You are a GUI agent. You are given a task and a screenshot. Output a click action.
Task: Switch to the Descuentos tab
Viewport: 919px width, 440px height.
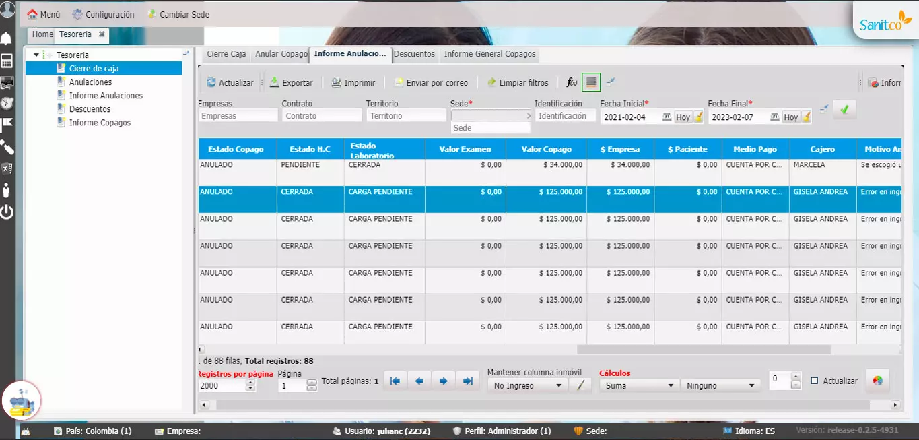414,54
